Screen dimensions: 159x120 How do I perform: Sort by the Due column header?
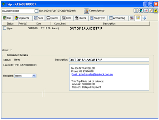point(39,24)
